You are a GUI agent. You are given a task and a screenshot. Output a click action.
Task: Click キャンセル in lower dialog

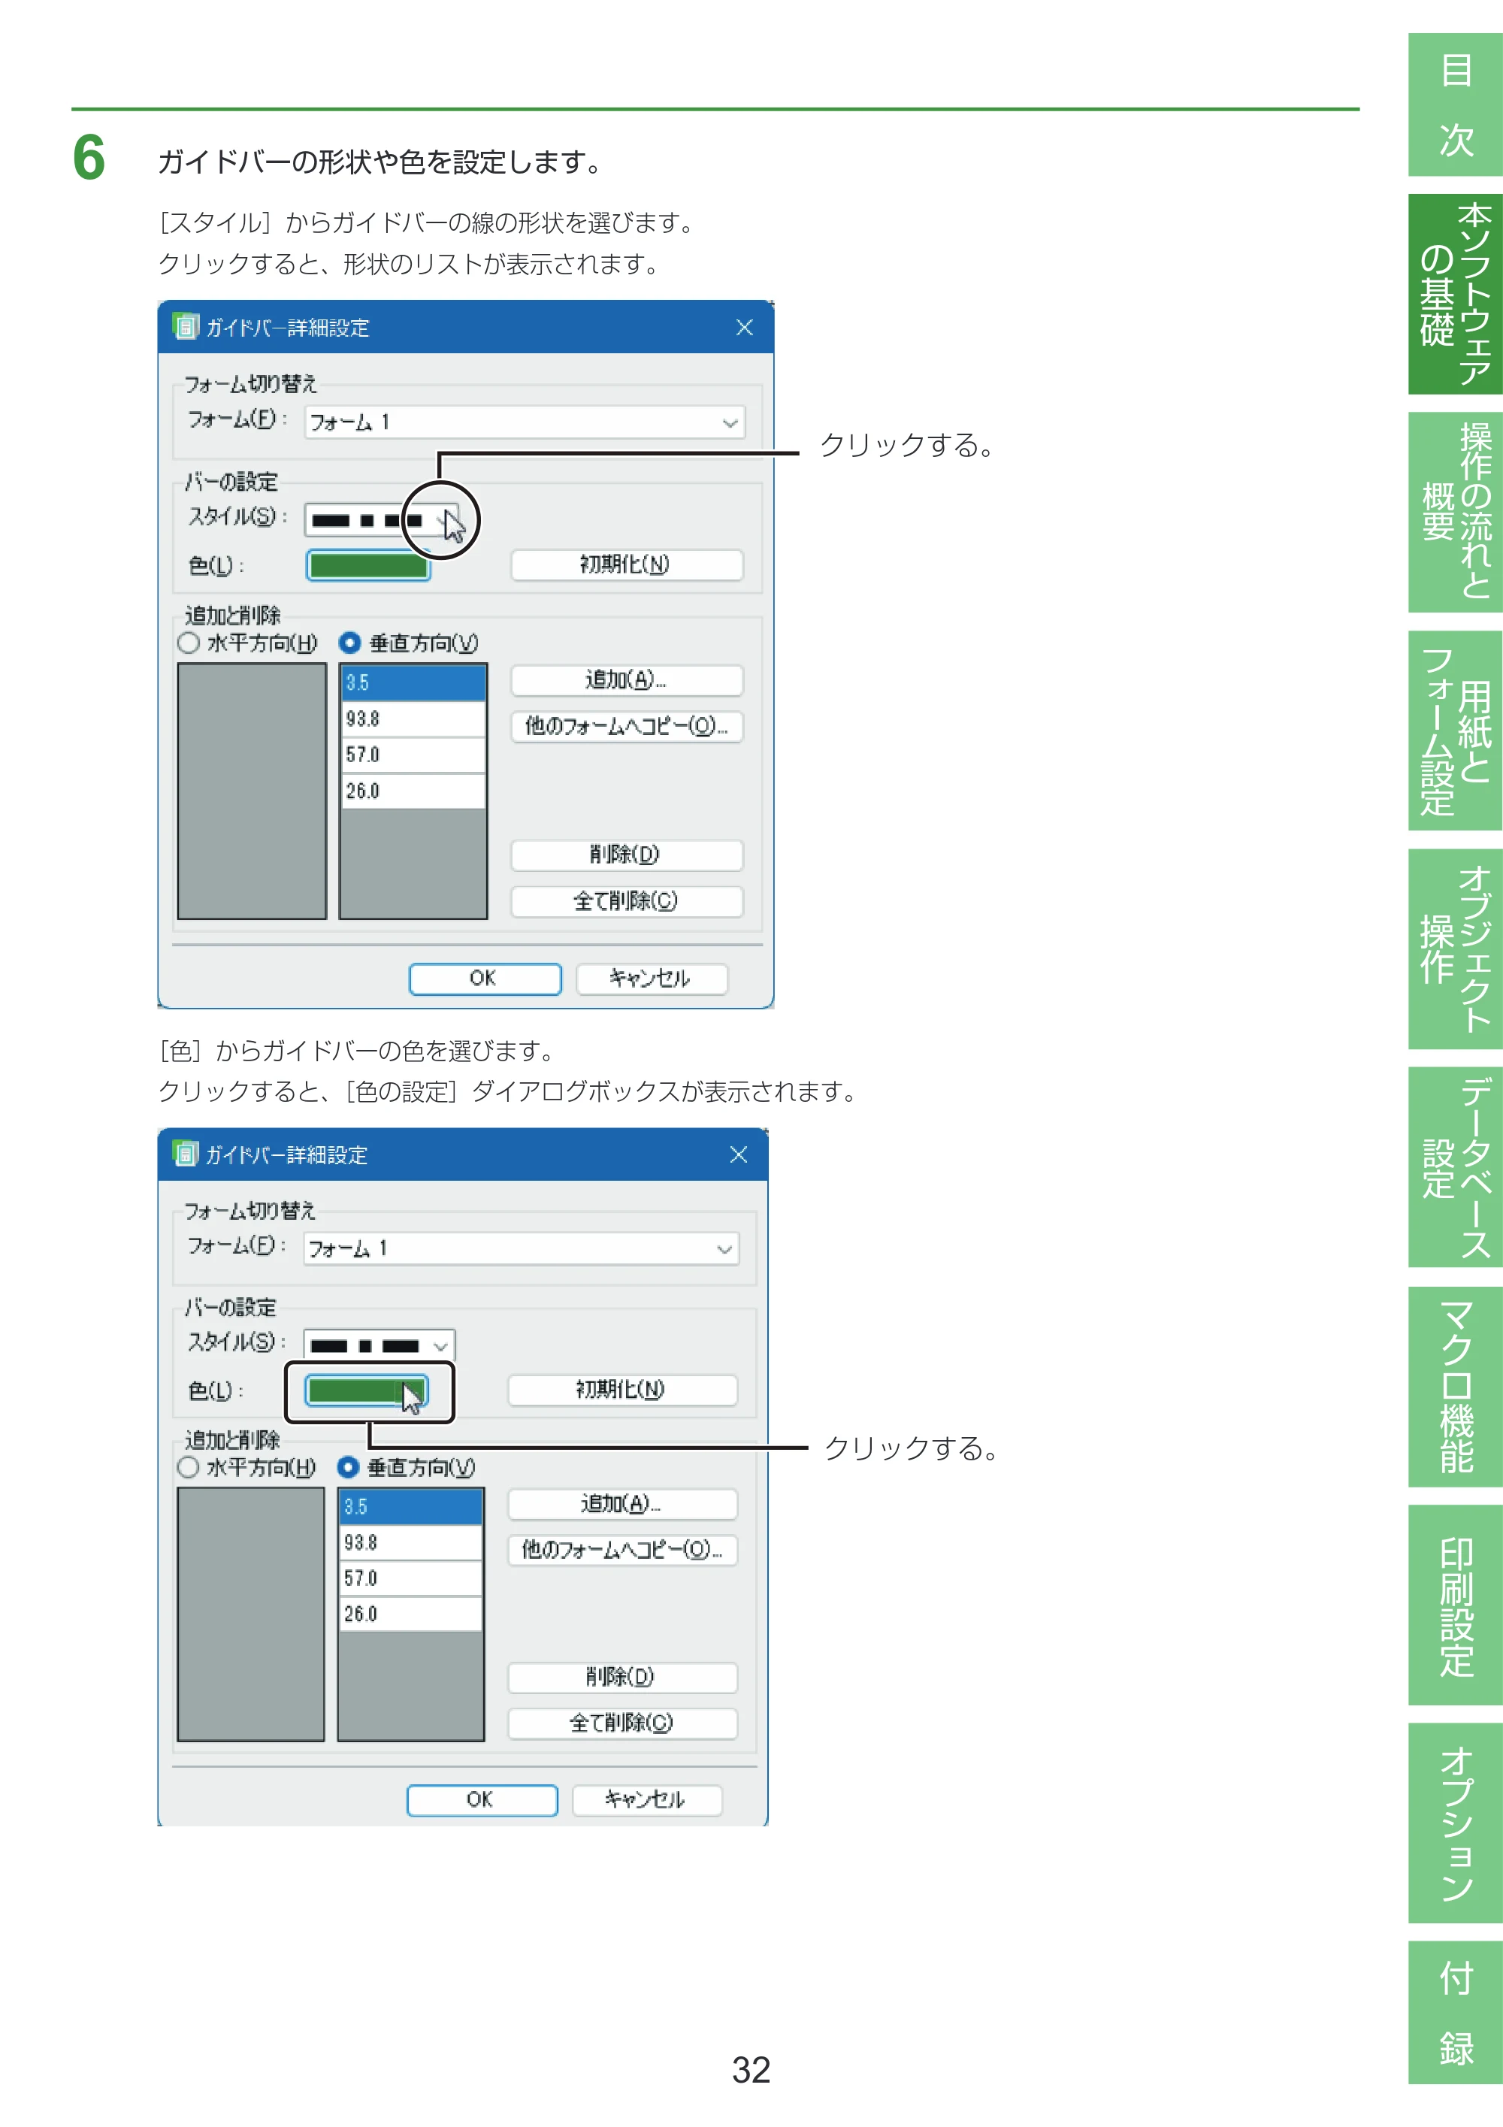(646, 1800)
